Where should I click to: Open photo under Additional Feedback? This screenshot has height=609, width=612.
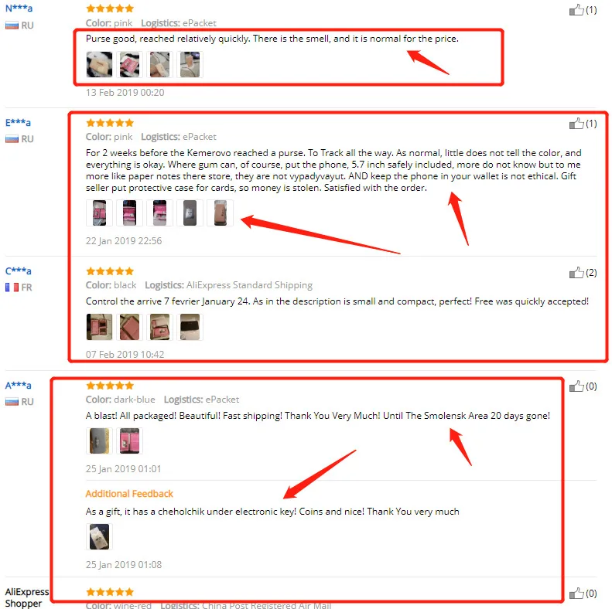99,536
